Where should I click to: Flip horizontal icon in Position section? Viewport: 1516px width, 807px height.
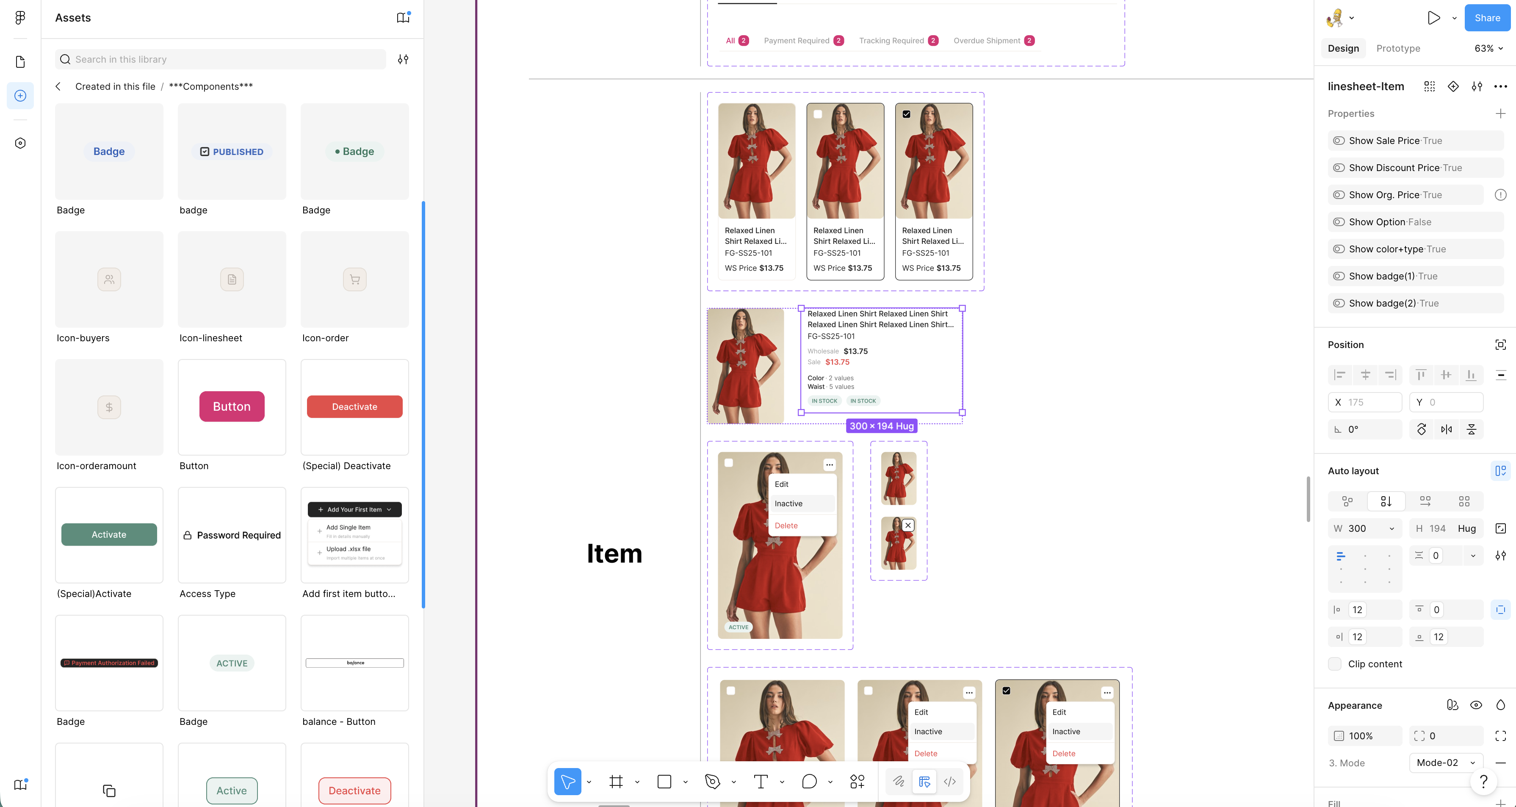click(x=1447, y=429)
